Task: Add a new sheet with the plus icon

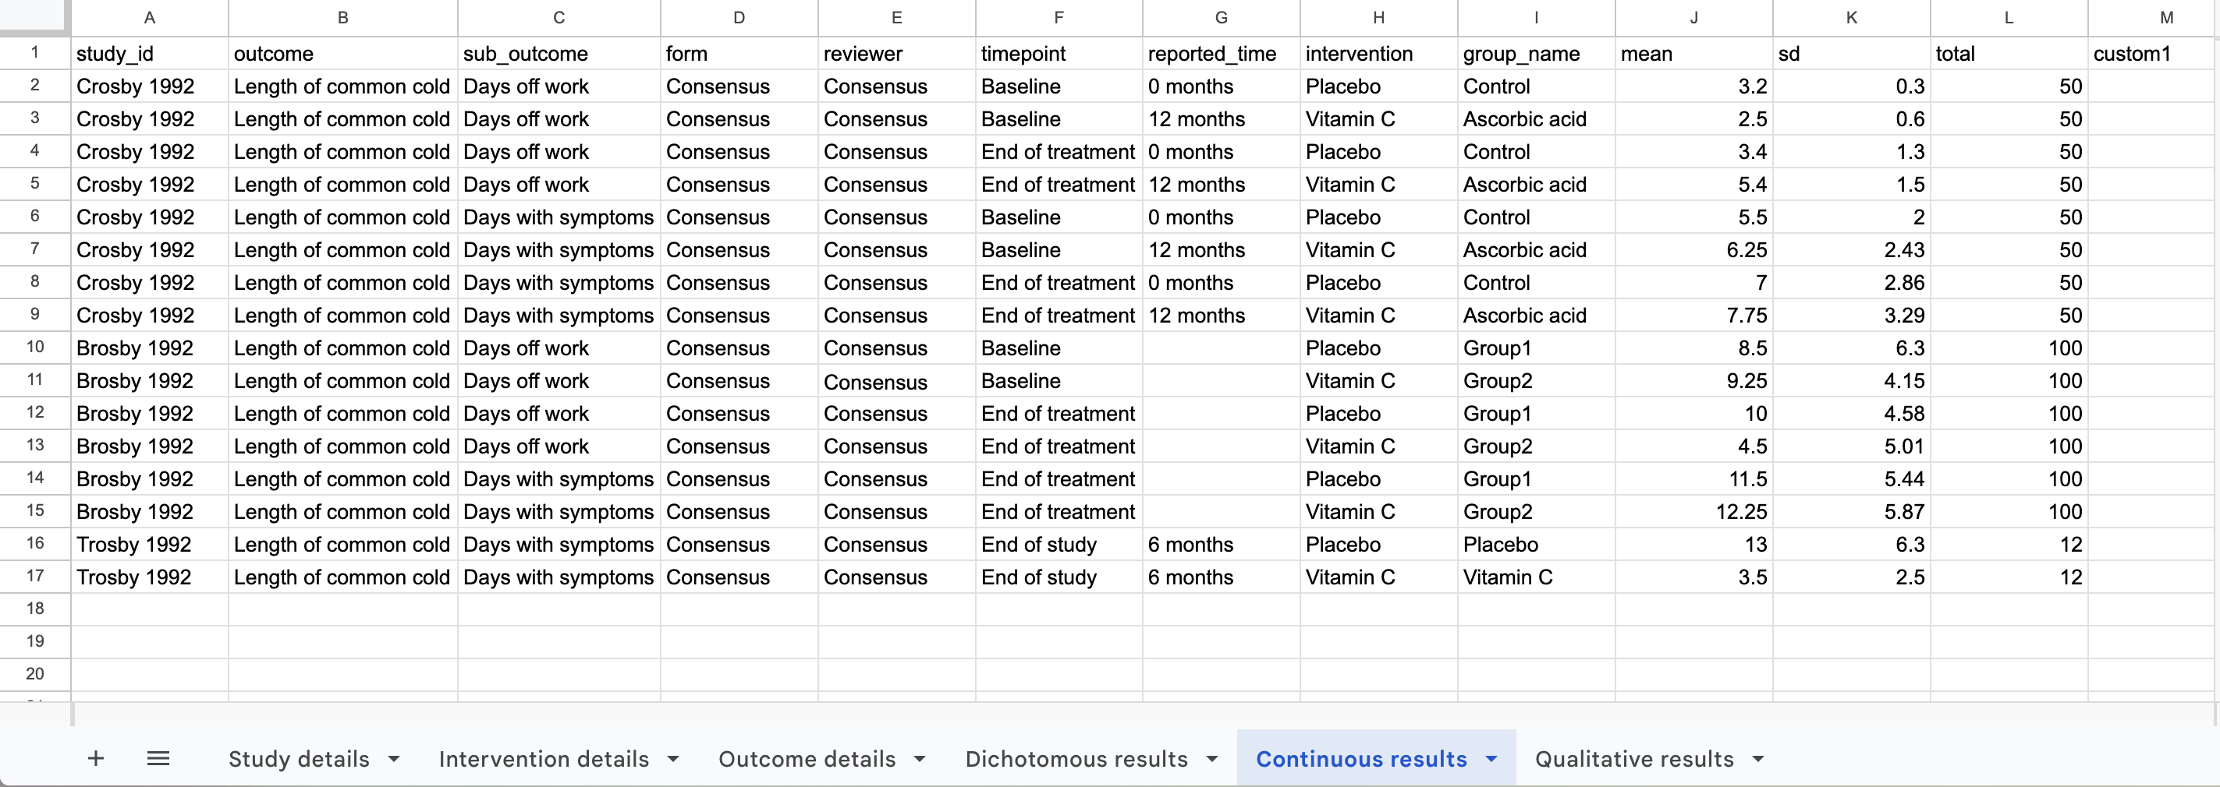Action: [96, 759]
